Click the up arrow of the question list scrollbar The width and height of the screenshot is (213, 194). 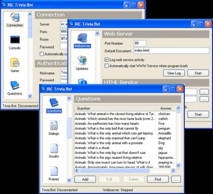tap(178, 108)
